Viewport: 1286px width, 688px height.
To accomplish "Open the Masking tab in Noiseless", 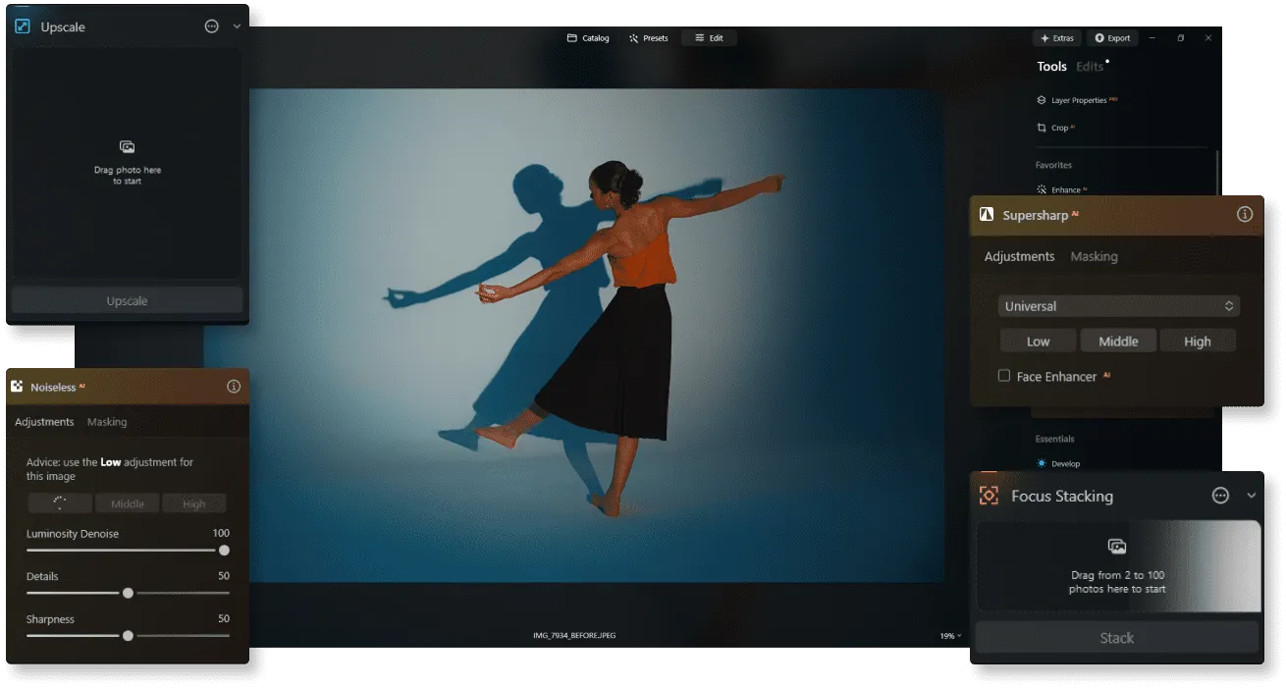I will (107, 422).
